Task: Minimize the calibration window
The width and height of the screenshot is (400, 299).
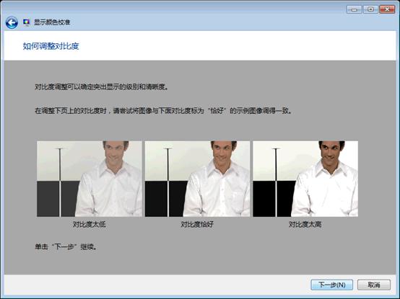Action: (354, 9)
